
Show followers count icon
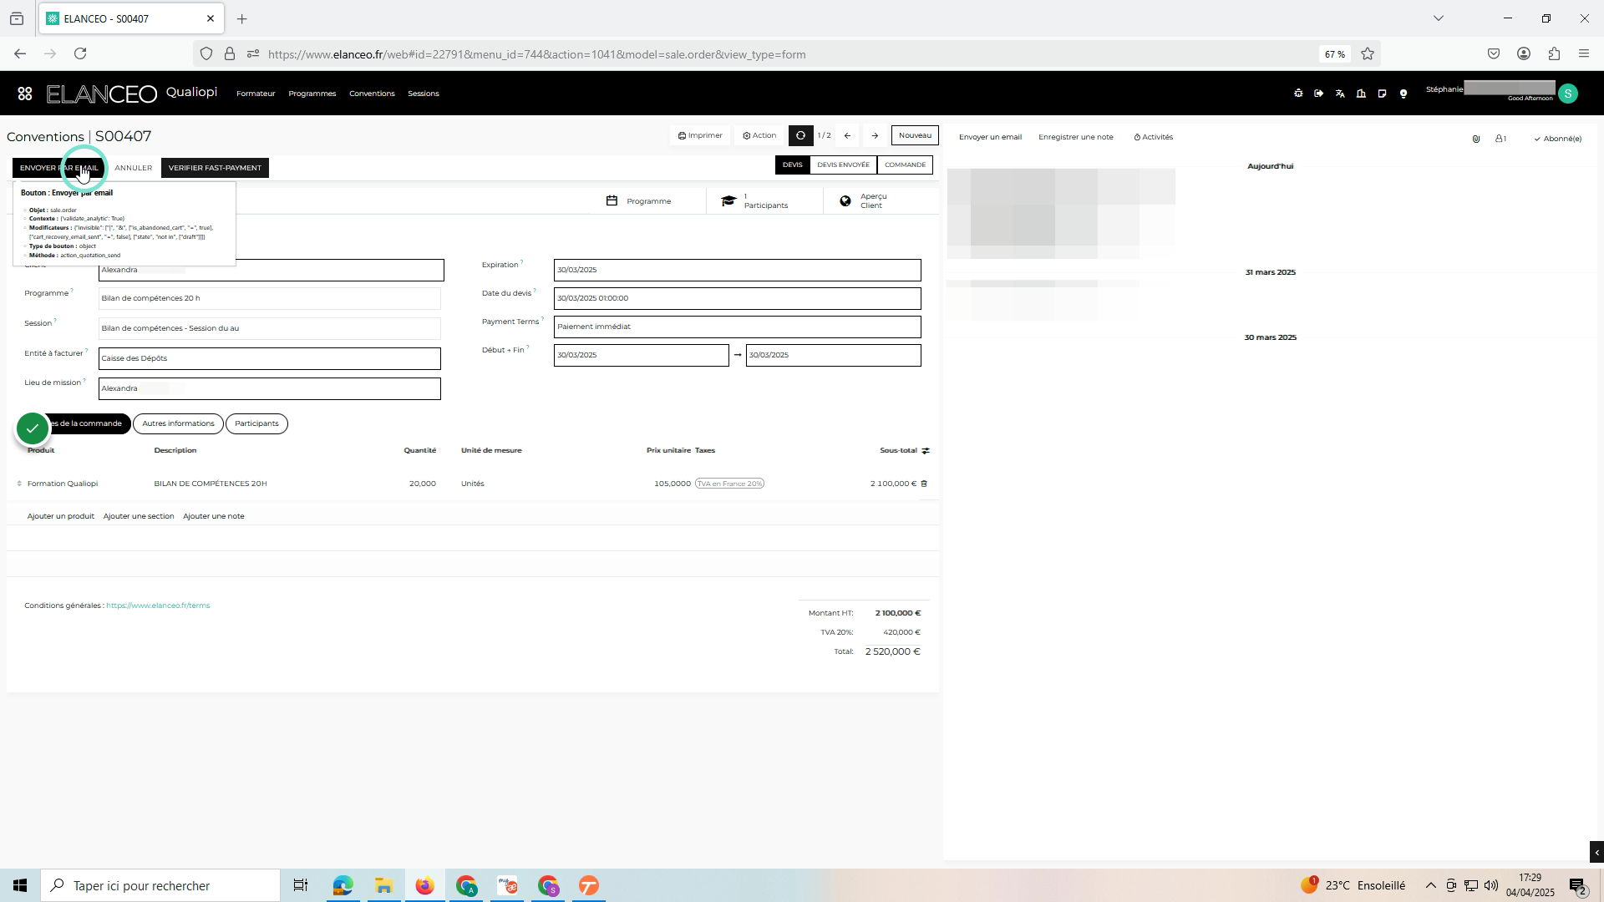1501,139
